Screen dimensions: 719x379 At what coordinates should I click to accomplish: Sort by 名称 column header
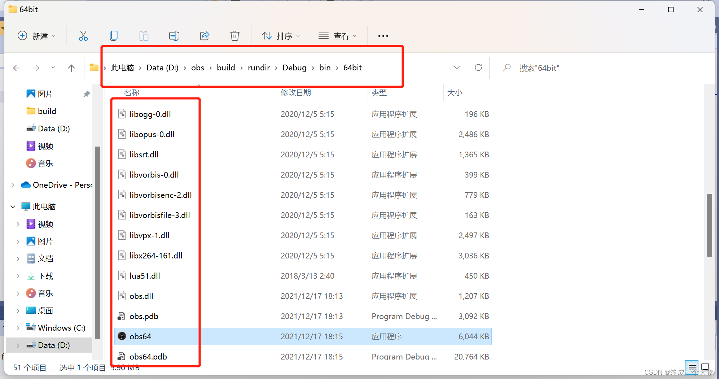coord(132,92)
